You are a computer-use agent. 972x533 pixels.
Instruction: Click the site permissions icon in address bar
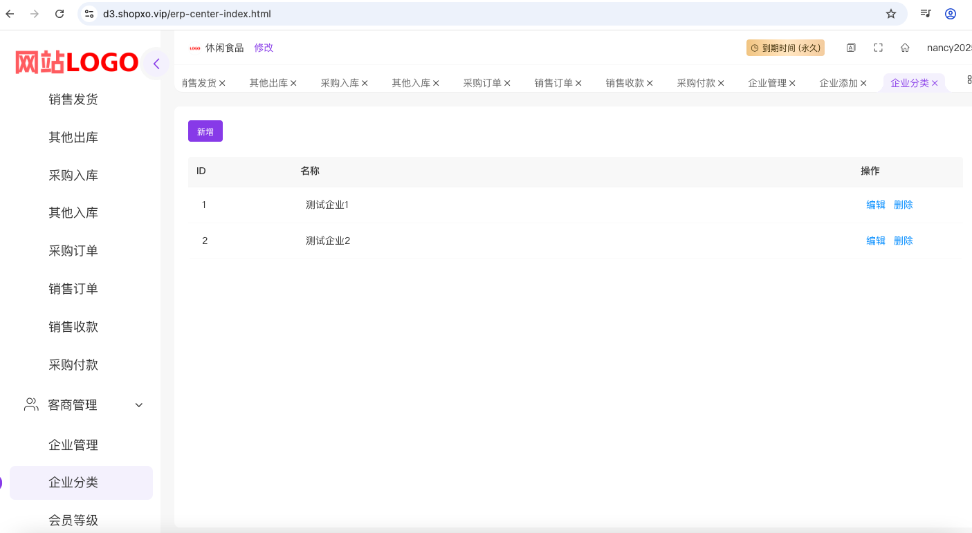point(89,12)
